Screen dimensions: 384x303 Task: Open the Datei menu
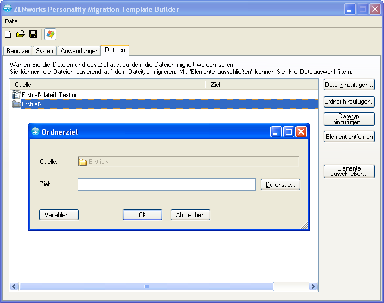(x=12, y=21)
